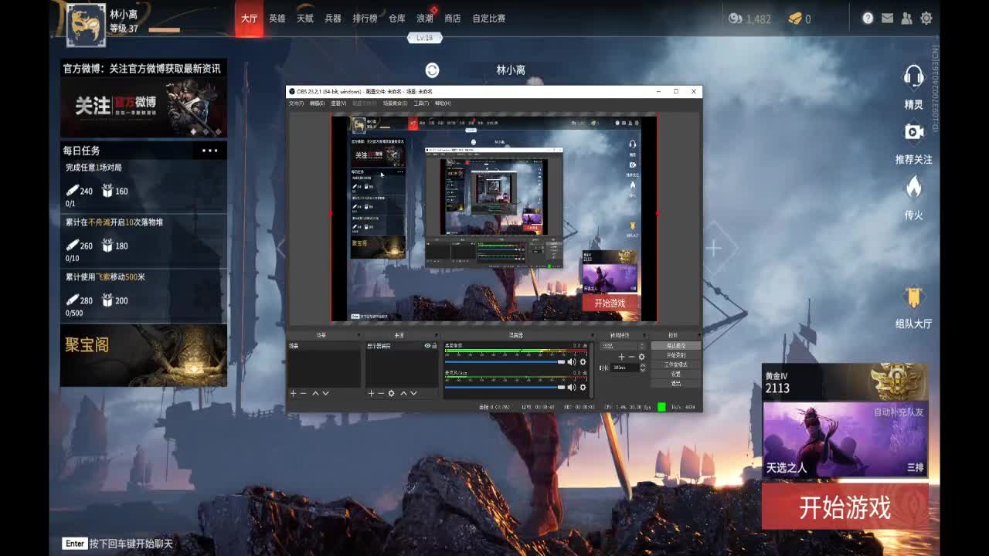This screenshot has width=989, height=556.
Task: Open the help question mark icon
Action: (x=868, y=18)
